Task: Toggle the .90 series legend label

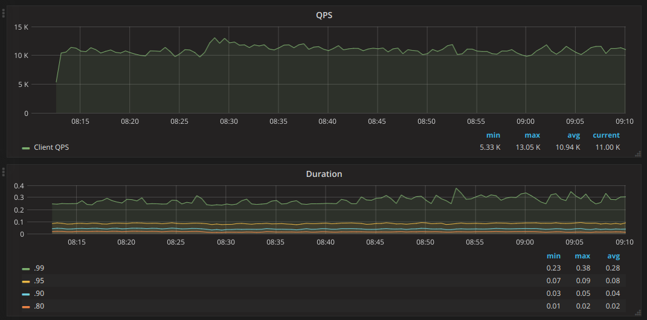Action: [39, 293]
